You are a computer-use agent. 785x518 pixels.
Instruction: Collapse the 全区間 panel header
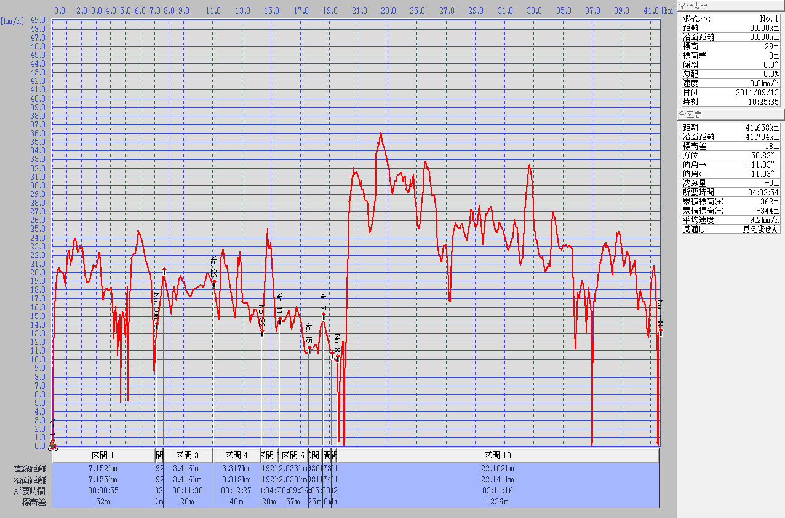tap(731, 115)
